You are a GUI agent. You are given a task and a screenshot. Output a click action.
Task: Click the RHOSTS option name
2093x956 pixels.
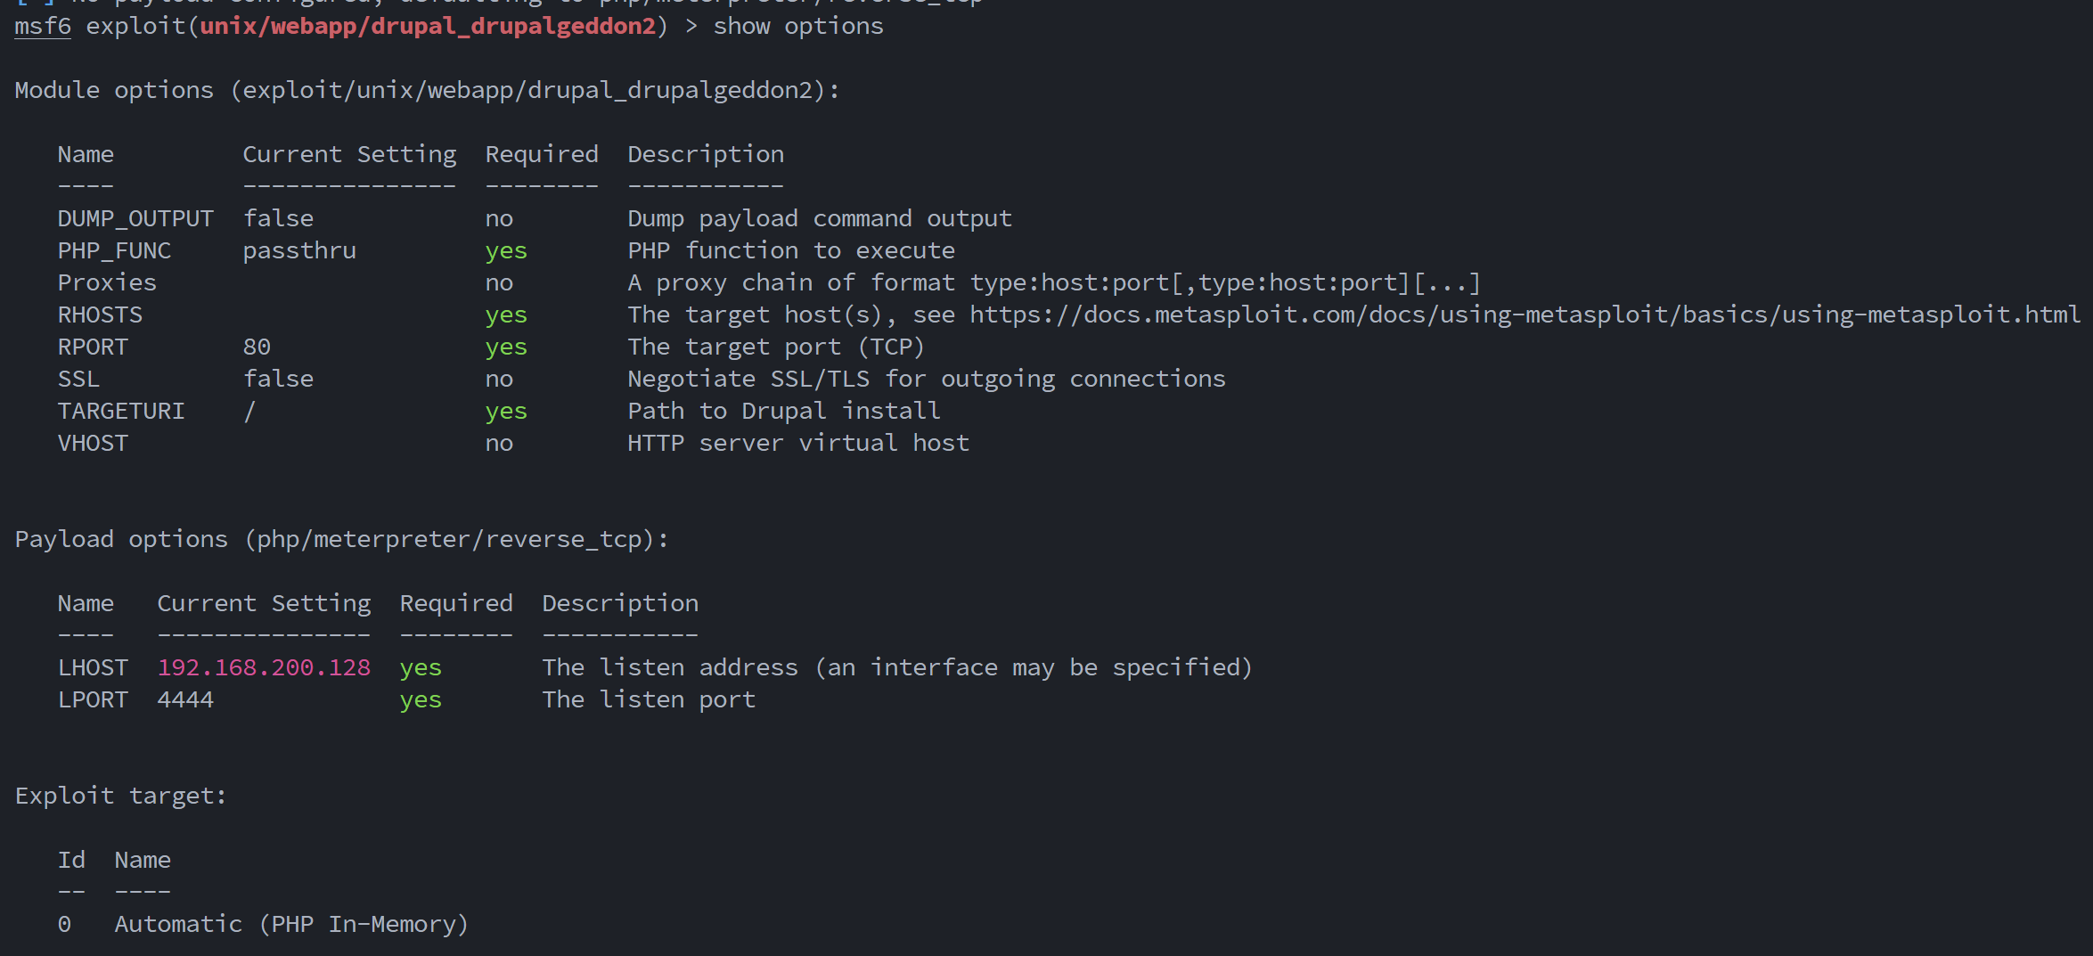100,315
